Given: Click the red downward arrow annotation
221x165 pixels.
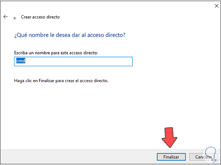Looking at the screenshot, I should 169,137.
